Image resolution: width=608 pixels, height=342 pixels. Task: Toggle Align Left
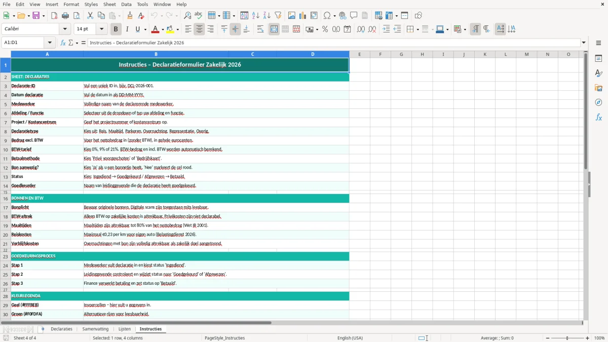click(188, 29)
